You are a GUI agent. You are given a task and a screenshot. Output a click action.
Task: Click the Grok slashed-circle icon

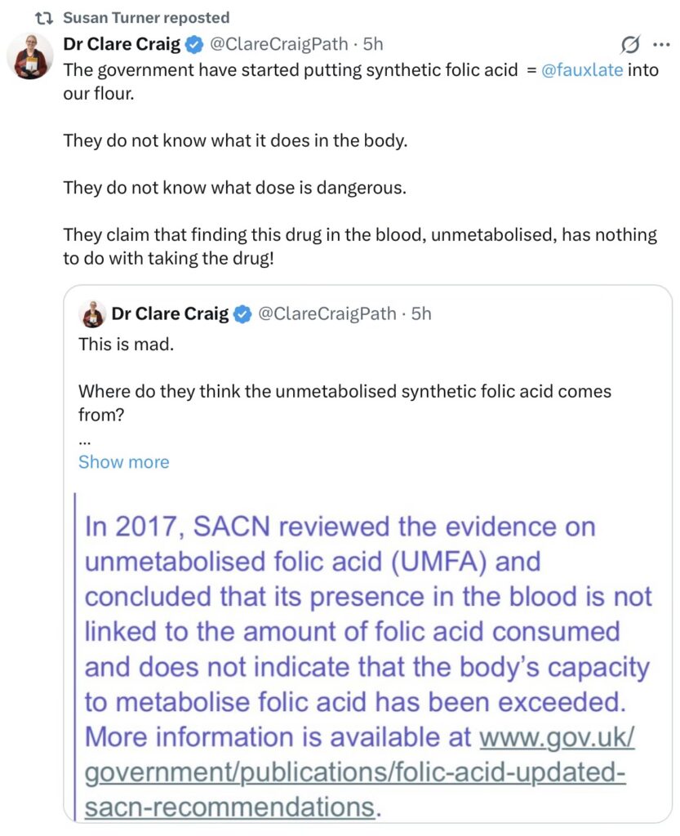[629, 44]
